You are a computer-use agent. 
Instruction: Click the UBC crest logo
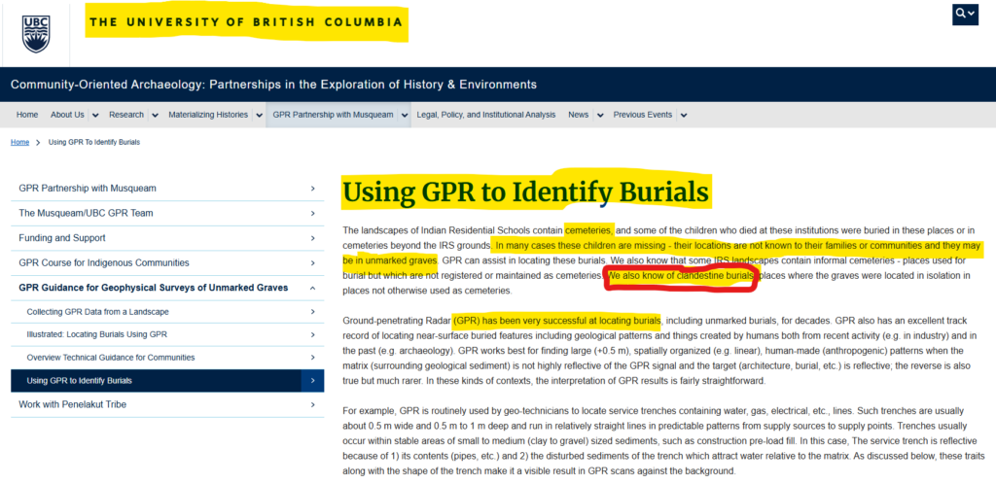(x=38, y=32)
